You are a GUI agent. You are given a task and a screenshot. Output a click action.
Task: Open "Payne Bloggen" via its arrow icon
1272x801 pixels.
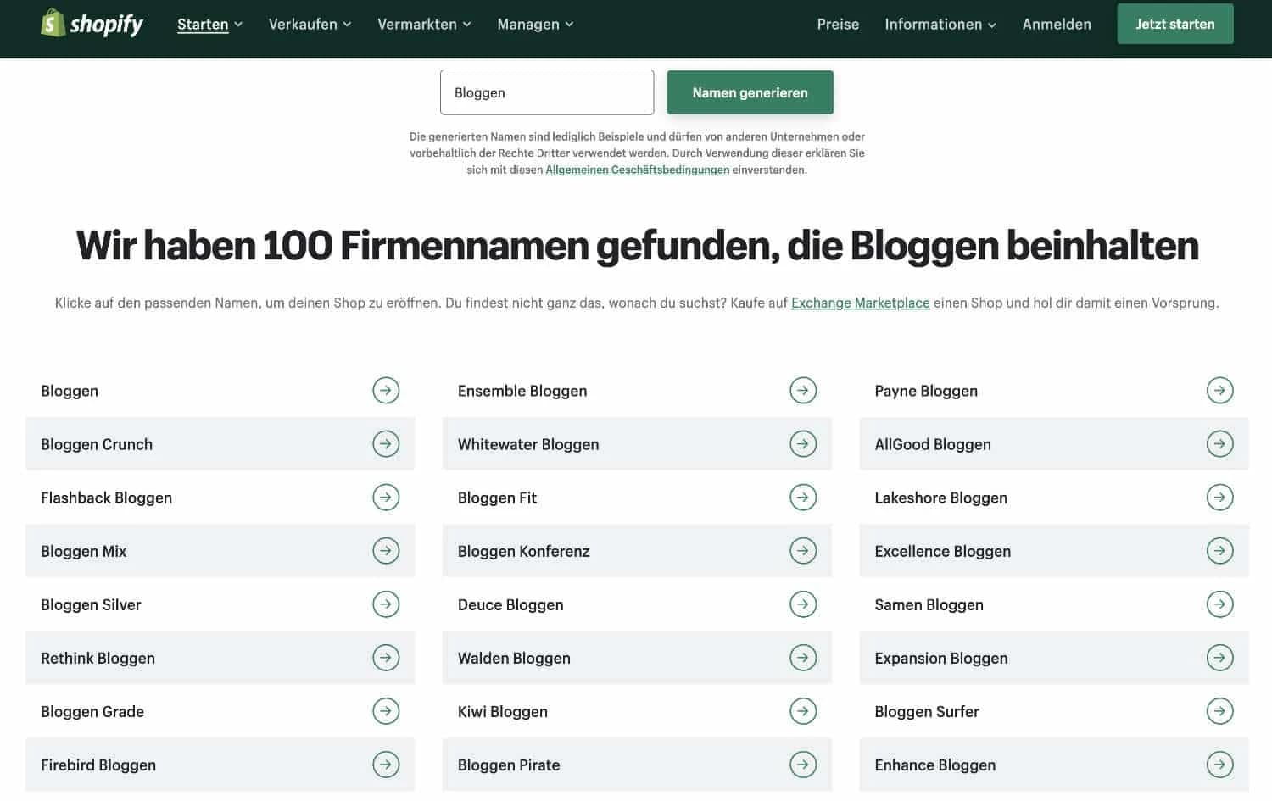[x=1219, y=390]
